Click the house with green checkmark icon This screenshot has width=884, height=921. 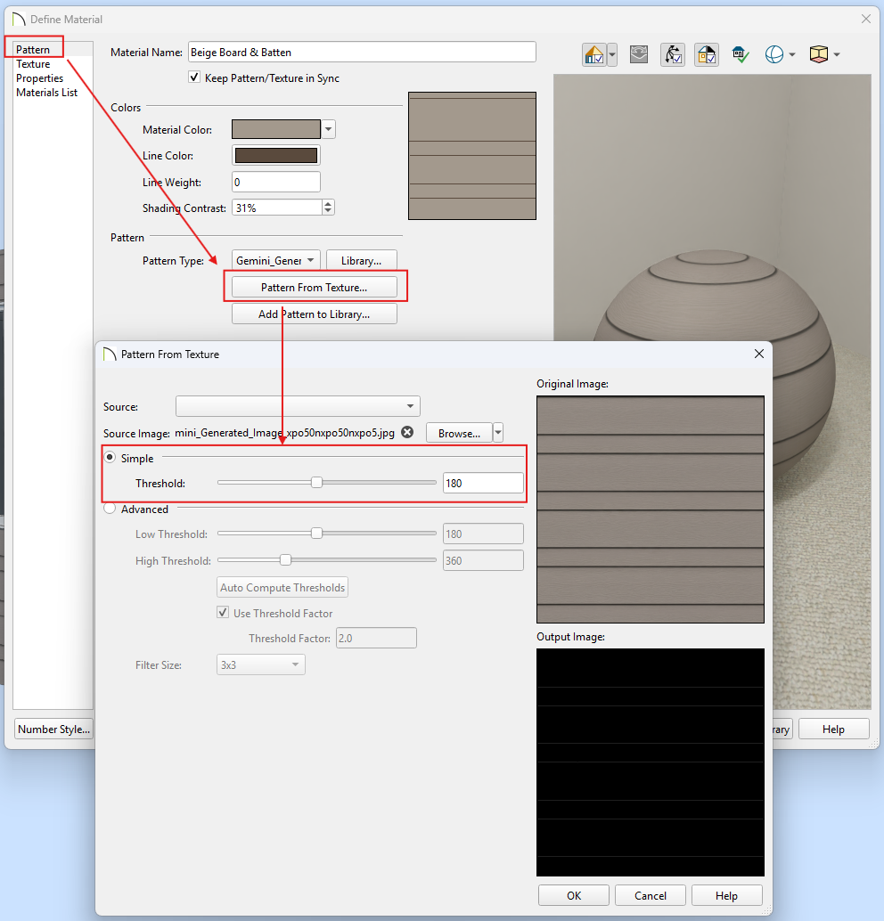[741, 54]
